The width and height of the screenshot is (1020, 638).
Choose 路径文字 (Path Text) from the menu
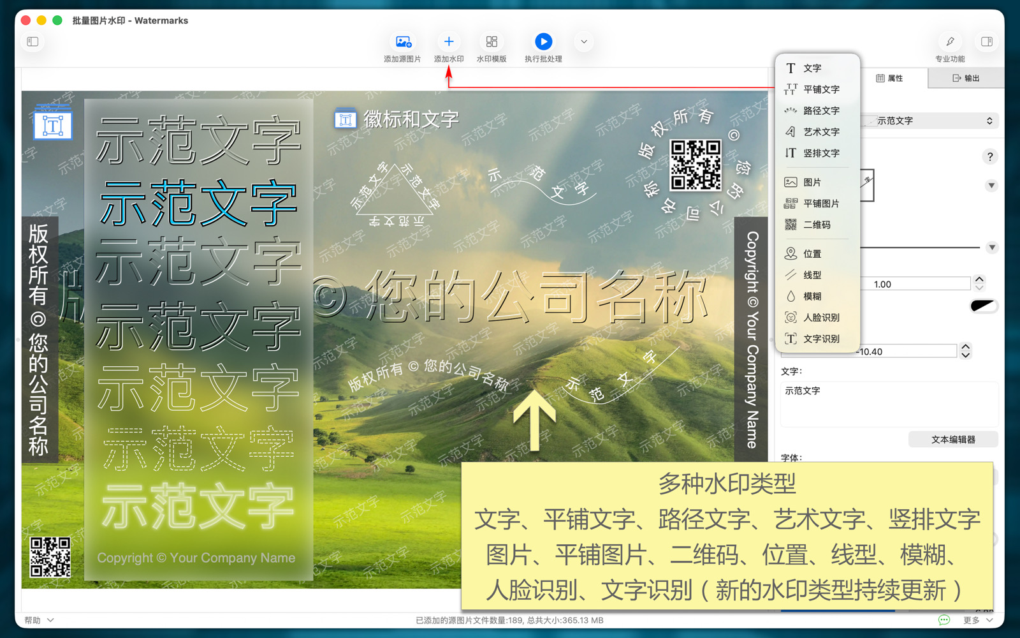(820, 110)
